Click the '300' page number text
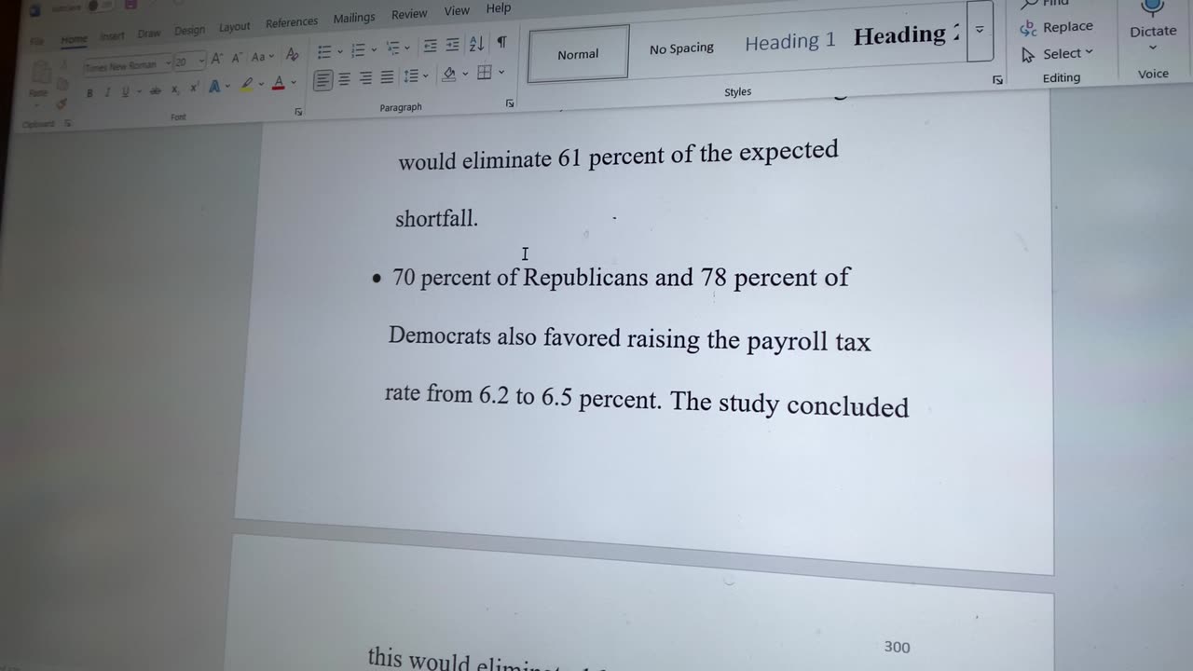Image resolution: width=1193 pixels, height=671 pixels. click(x=897, y=647)
